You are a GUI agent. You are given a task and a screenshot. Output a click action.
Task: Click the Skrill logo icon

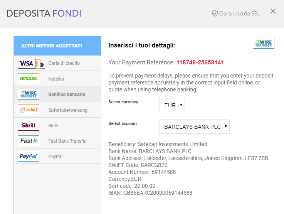[x=29, y=125]
